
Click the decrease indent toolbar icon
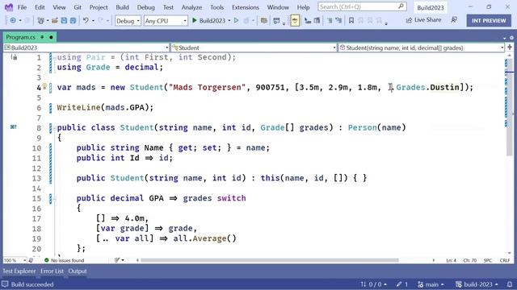tap(330, 20)
